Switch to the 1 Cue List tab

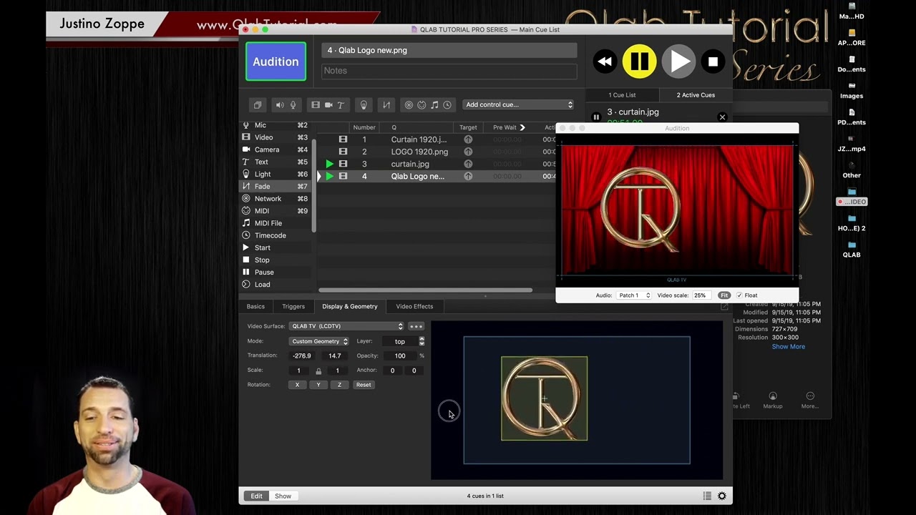[x=622, y=94]
